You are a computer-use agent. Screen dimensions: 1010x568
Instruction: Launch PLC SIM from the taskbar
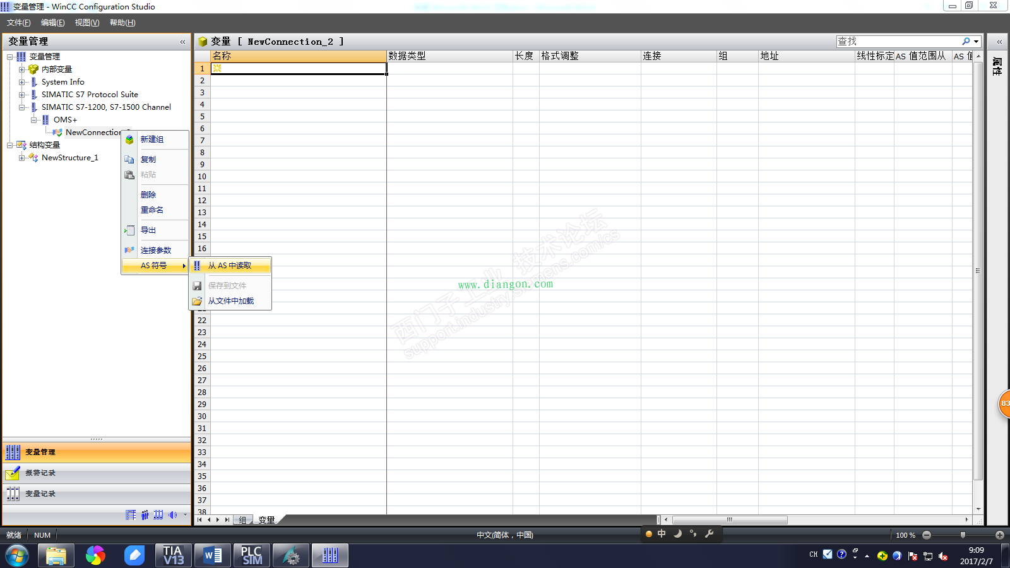click(x=252, y=555)
